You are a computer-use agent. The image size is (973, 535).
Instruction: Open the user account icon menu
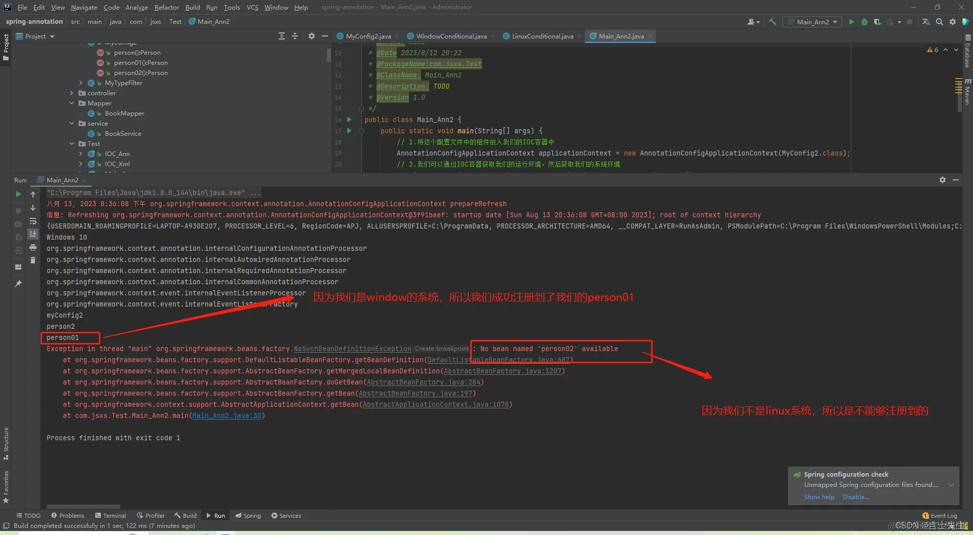[x=753, y=22]
